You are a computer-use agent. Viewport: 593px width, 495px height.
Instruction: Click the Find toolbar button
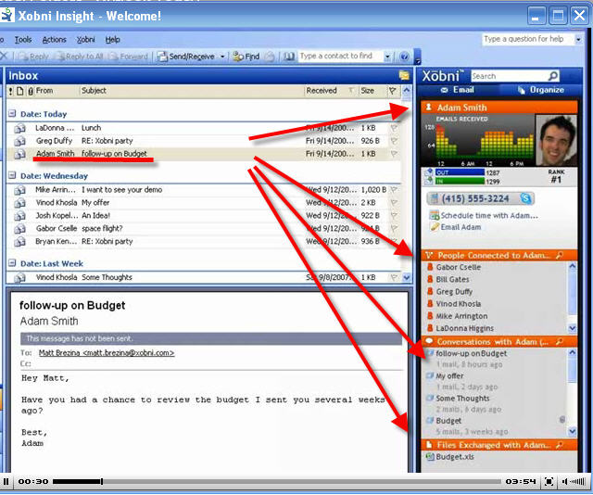point(246,57)
